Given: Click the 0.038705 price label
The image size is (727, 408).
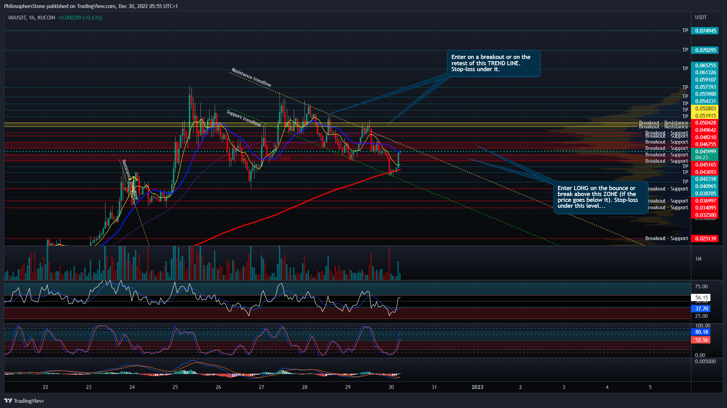Looking at the screenshot, I should tap(704, 194).
